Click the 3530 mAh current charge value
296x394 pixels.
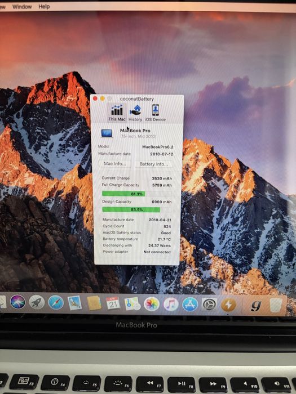coord(162,178)
